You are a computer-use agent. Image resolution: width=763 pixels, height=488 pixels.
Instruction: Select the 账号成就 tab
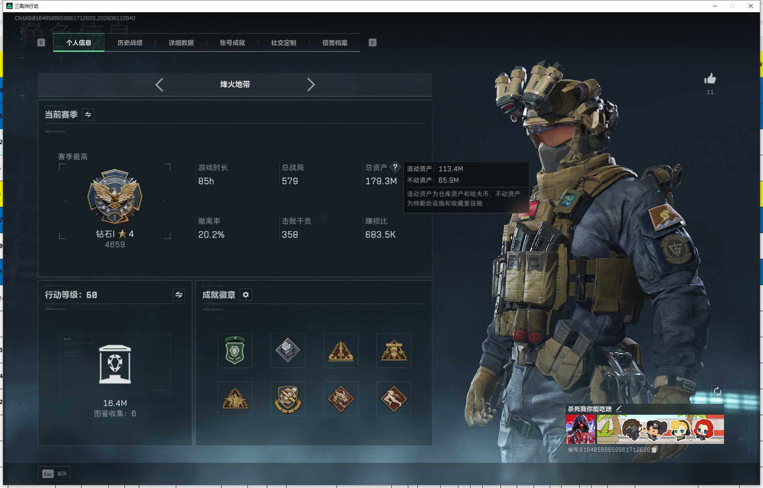(x=232, y=43)
